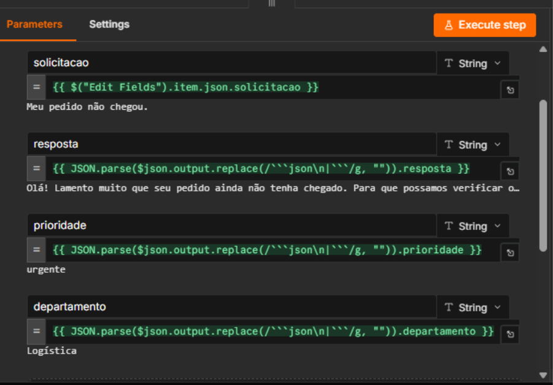The height and width of the screenshot is (385, 553).
Task: Toggle expression mode for departamento value
Action: (36, 331)
